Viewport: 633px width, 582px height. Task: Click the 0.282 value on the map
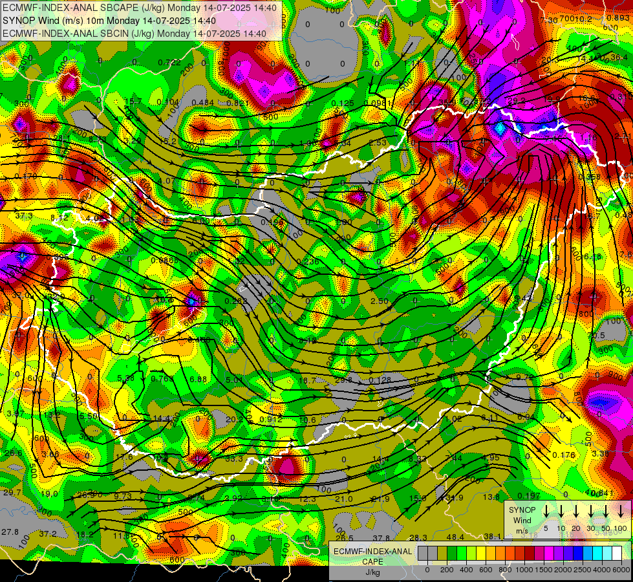[236, 301]
